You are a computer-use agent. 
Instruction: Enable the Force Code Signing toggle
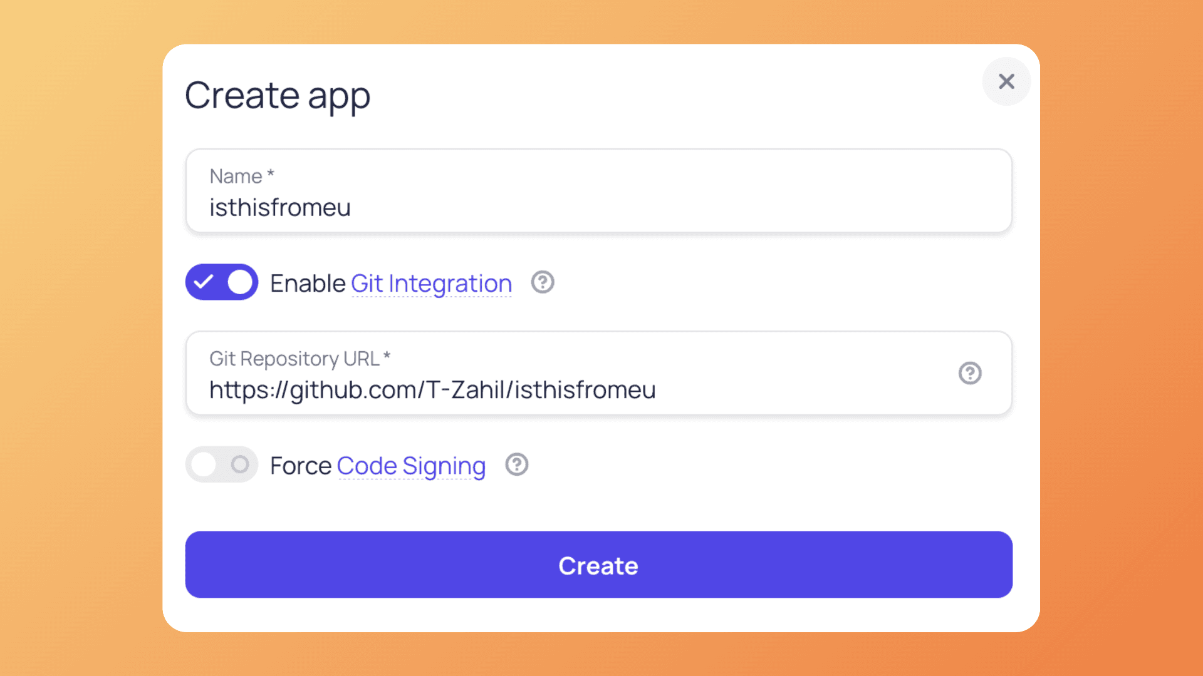221,464
